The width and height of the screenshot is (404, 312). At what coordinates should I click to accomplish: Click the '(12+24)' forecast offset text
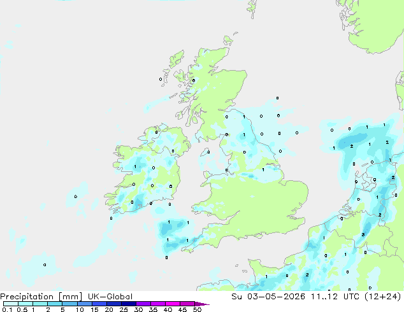tap(384, 297)
